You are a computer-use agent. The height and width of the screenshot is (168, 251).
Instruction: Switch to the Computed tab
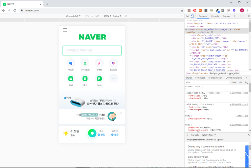[200, 78]
